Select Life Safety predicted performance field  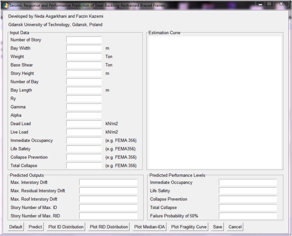click(x=248, y=190)
